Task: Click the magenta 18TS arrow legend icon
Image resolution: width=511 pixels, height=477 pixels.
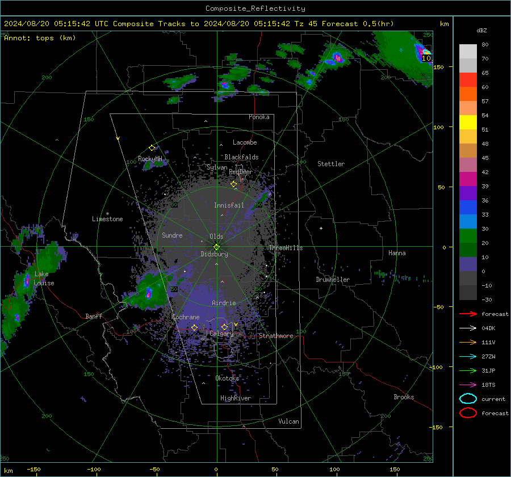Action: (x=468, y=385)
